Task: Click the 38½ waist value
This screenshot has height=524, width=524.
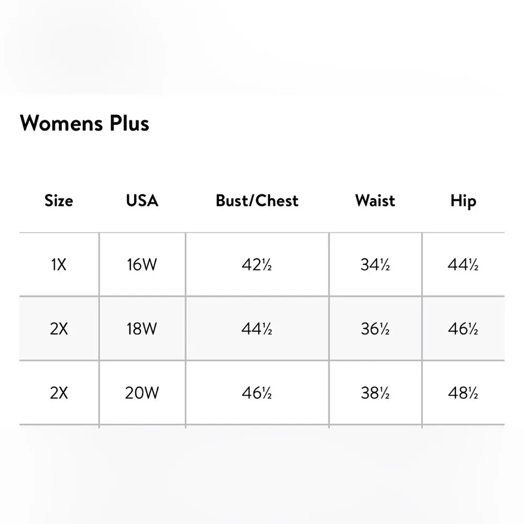Action: pyautogui.click(x=375, y=393)
